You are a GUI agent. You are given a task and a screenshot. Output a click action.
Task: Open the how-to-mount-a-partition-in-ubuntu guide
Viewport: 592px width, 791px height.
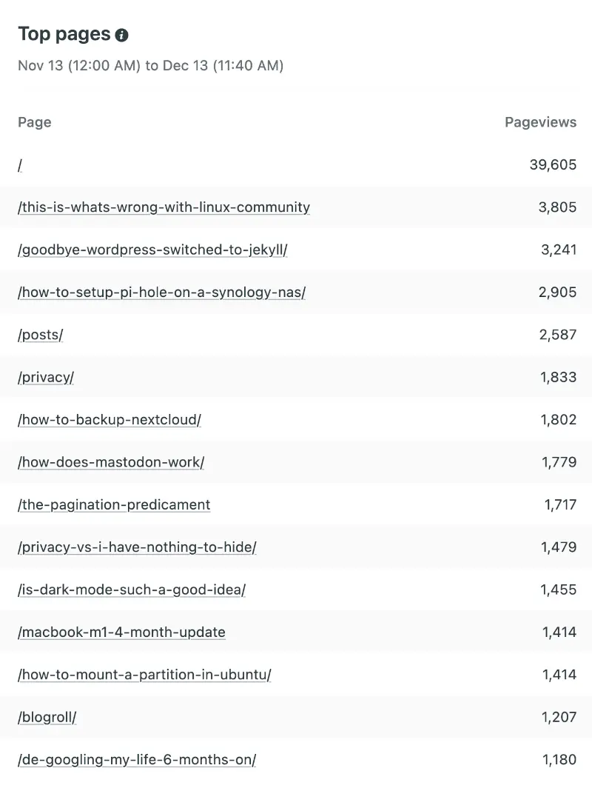coord(144,674)
